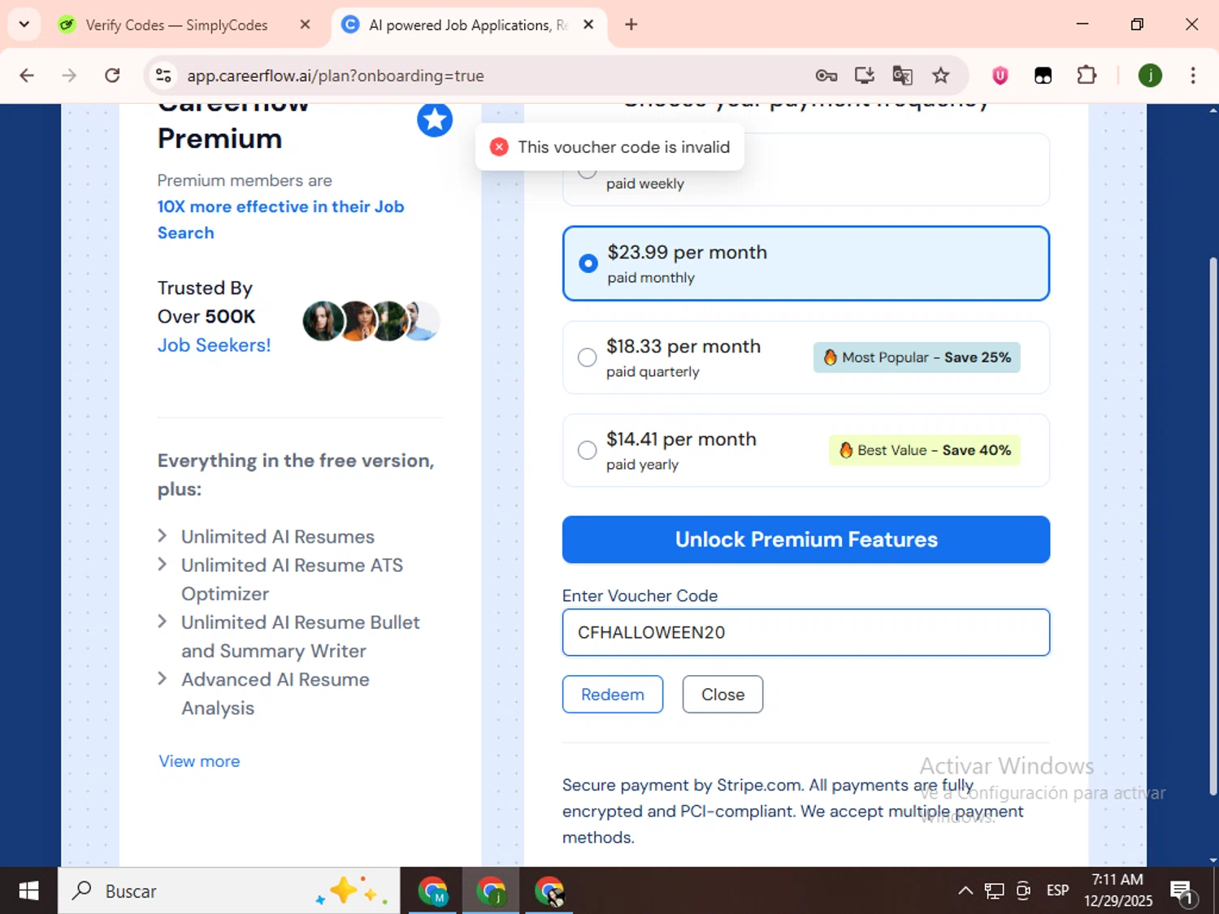Screen dimensions: 1219x914
Task: Click the Job Seekers! text
Action: point(214,345)
